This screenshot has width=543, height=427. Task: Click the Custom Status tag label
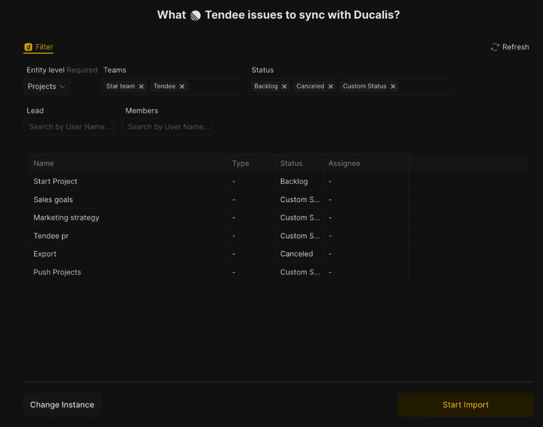(365, 87)
